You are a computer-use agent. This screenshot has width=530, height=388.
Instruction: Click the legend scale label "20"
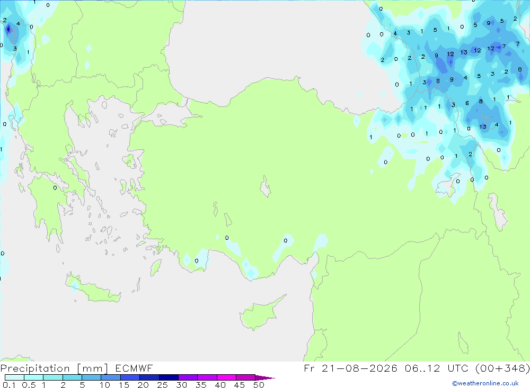pyautogui.click(x=143, y=385)
